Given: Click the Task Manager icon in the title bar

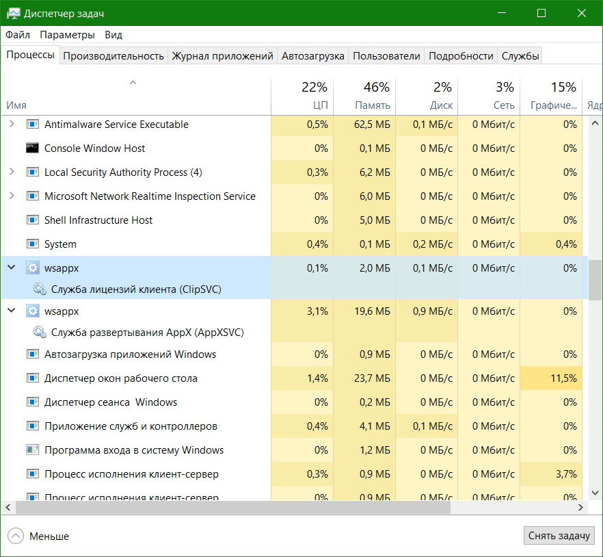Looking at the screenshot, I should [x=14, y=14].
